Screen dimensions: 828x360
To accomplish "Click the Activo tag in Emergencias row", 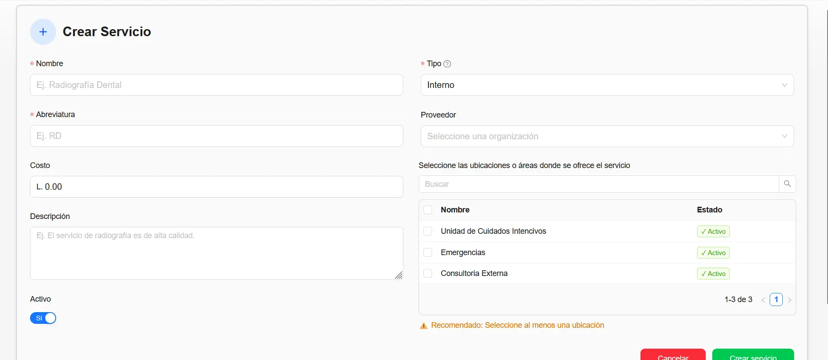I will [713, 253].
